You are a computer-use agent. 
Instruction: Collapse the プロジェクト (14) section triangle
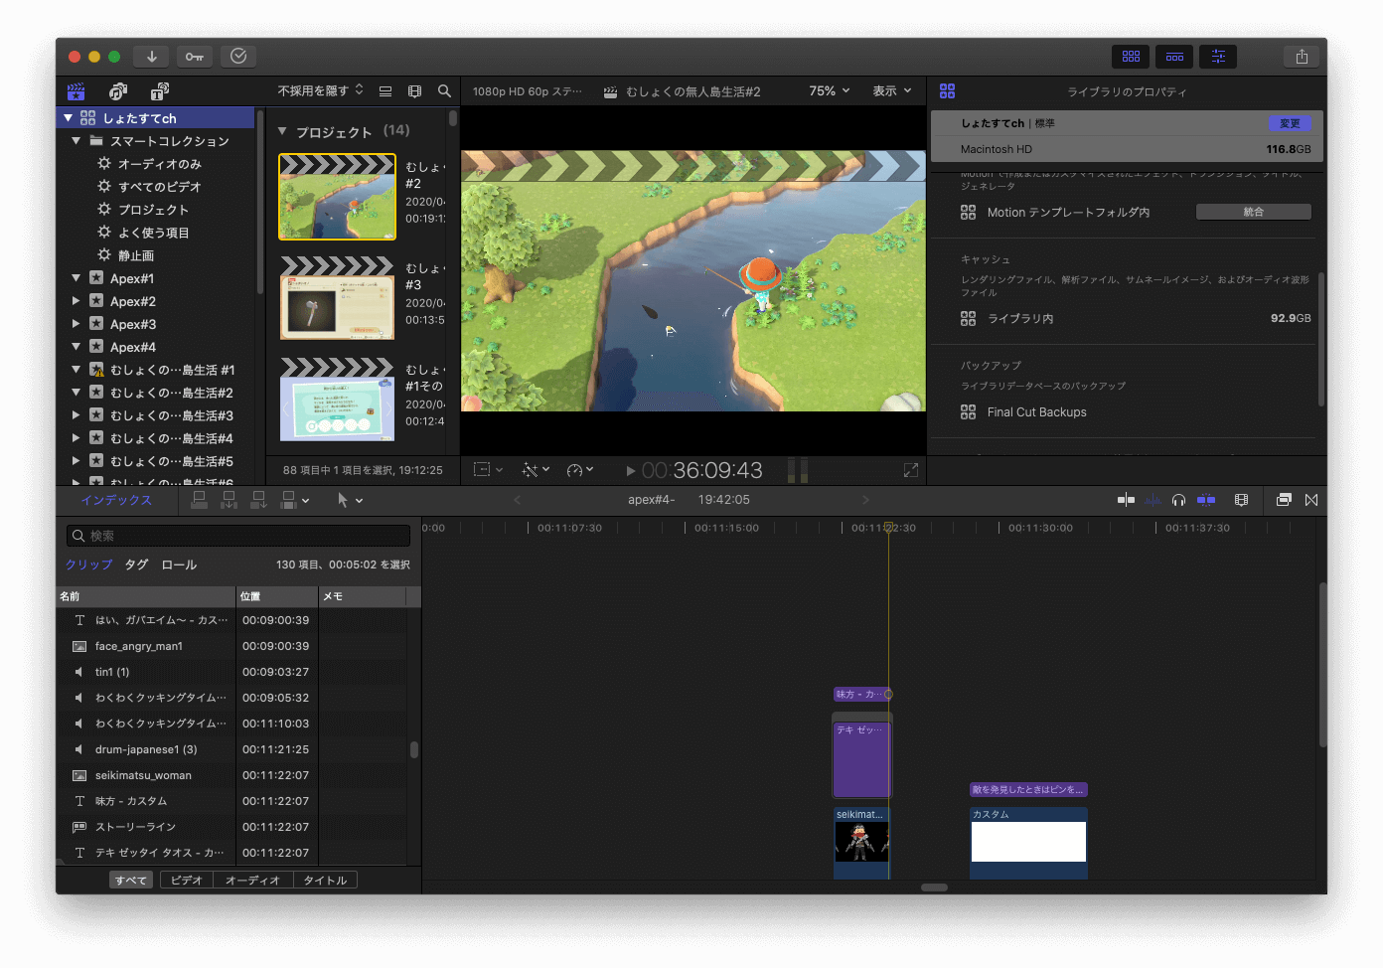pos(282,131)
